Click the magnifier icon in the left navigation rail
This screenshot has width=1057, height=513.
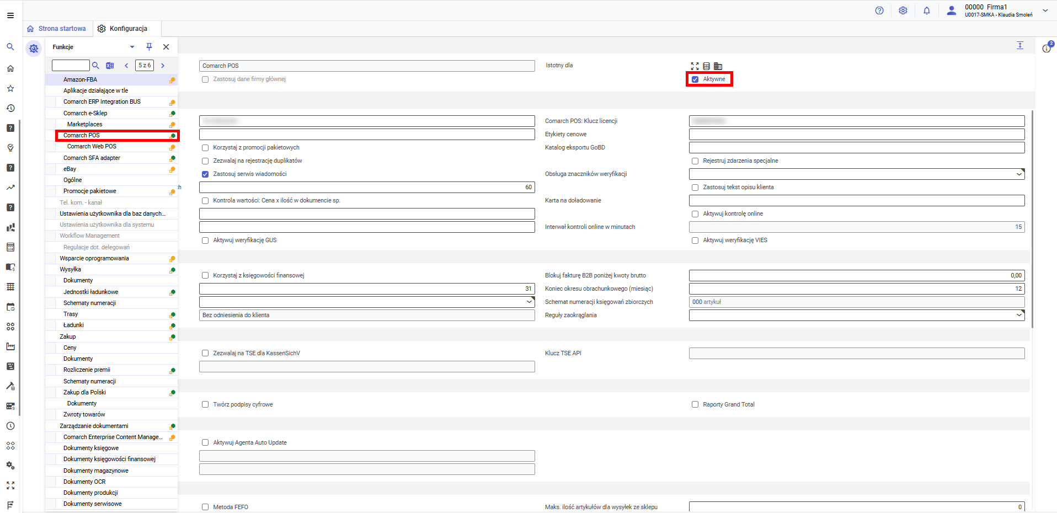click(x=10, y=47)
